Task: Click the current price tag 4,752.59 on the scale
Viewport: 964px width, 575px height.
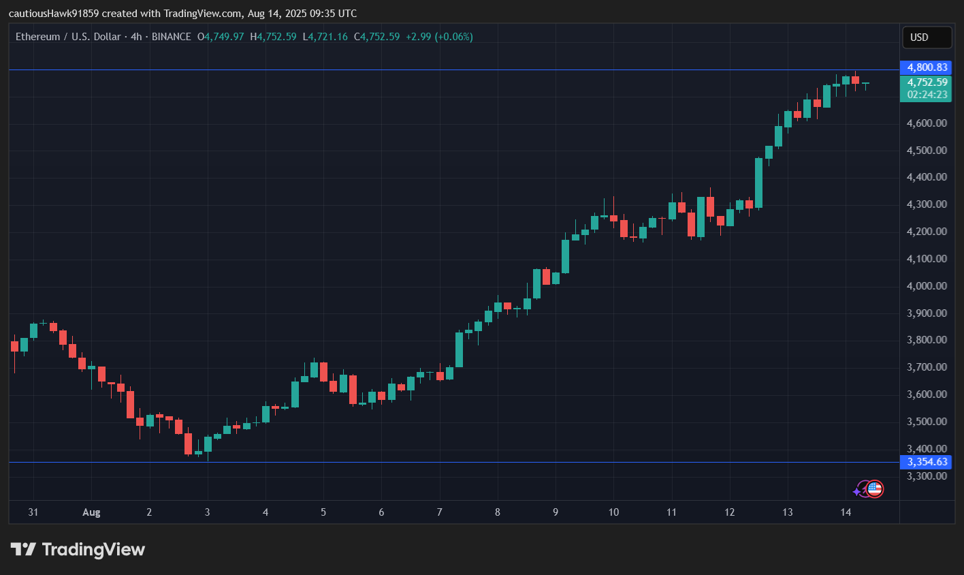Action: pyautogui.click(x=926, y=82)
